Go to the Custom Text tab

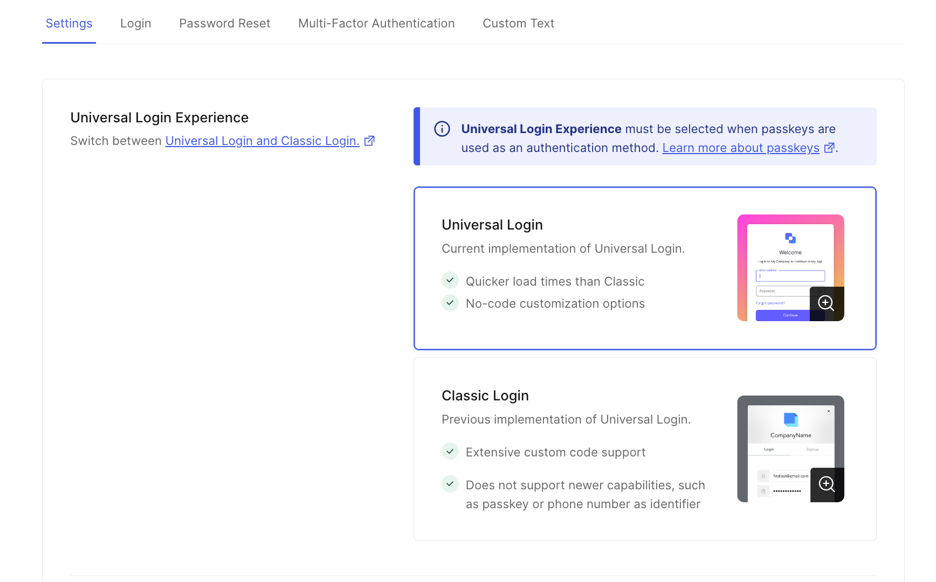(518, 23)
